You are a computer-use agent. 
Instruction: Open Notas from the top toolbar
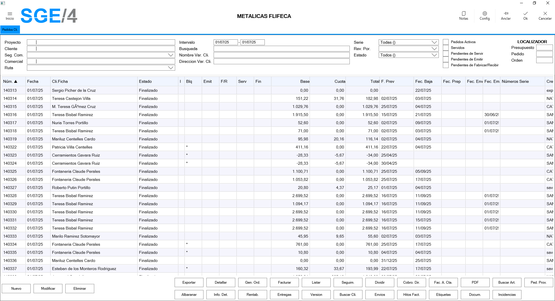point(463,16)
